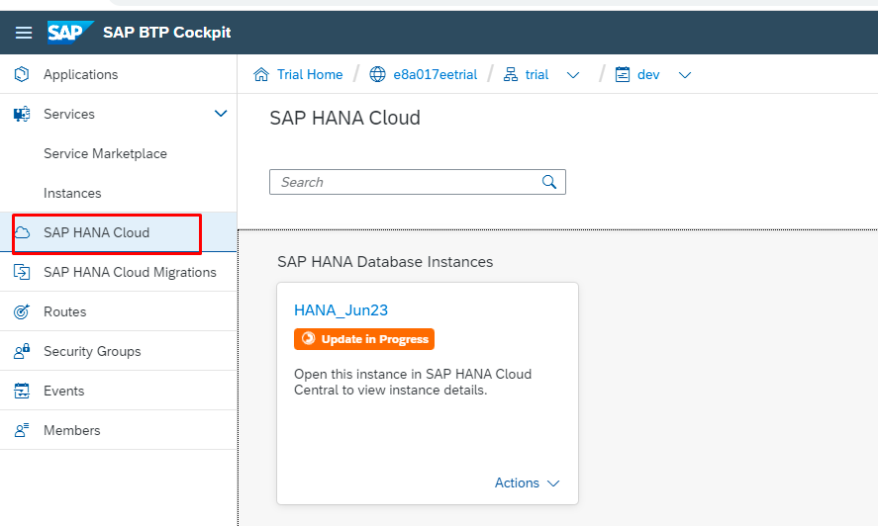878x526 pixels.
Task: Click the search magnifier icon
Action: point(549,182)
